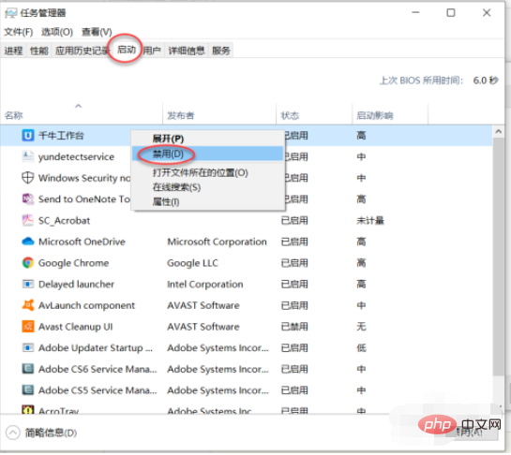This screenshot has height=455, width=511.
Task: Click the Adobe CS5 Service Manager icon
Action: 28,390
